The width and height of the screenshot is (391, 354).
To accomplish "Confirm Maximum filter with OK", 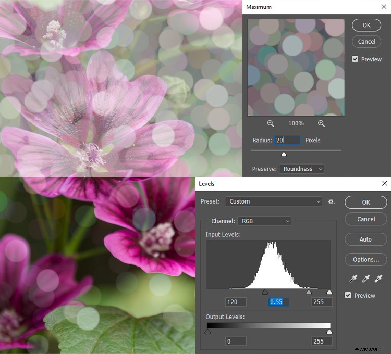I will click(366, 25).
